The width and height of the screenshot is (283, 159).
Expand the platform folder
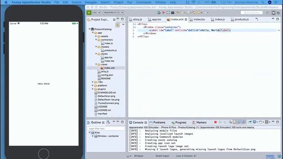pyautogui.click(x=93, y=85)
